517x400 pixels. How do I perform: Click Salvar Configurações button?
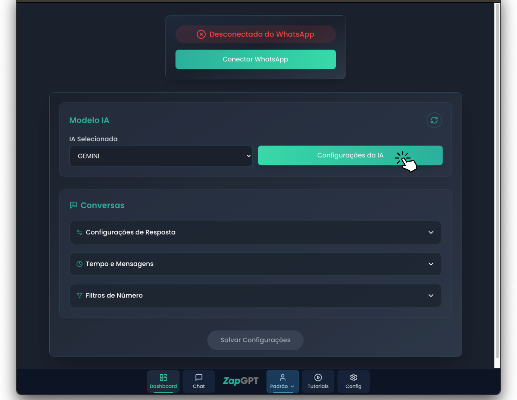255,340
